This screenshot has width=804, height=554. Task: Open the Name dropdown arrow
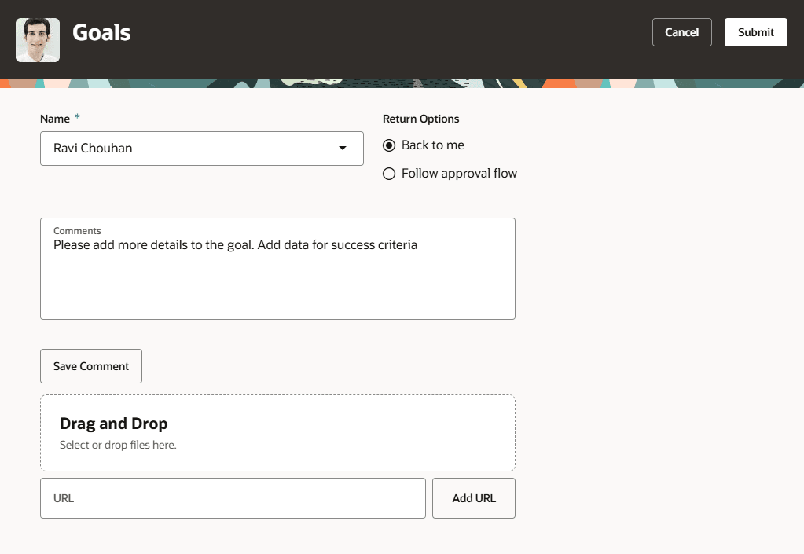(x=342, y=149)
